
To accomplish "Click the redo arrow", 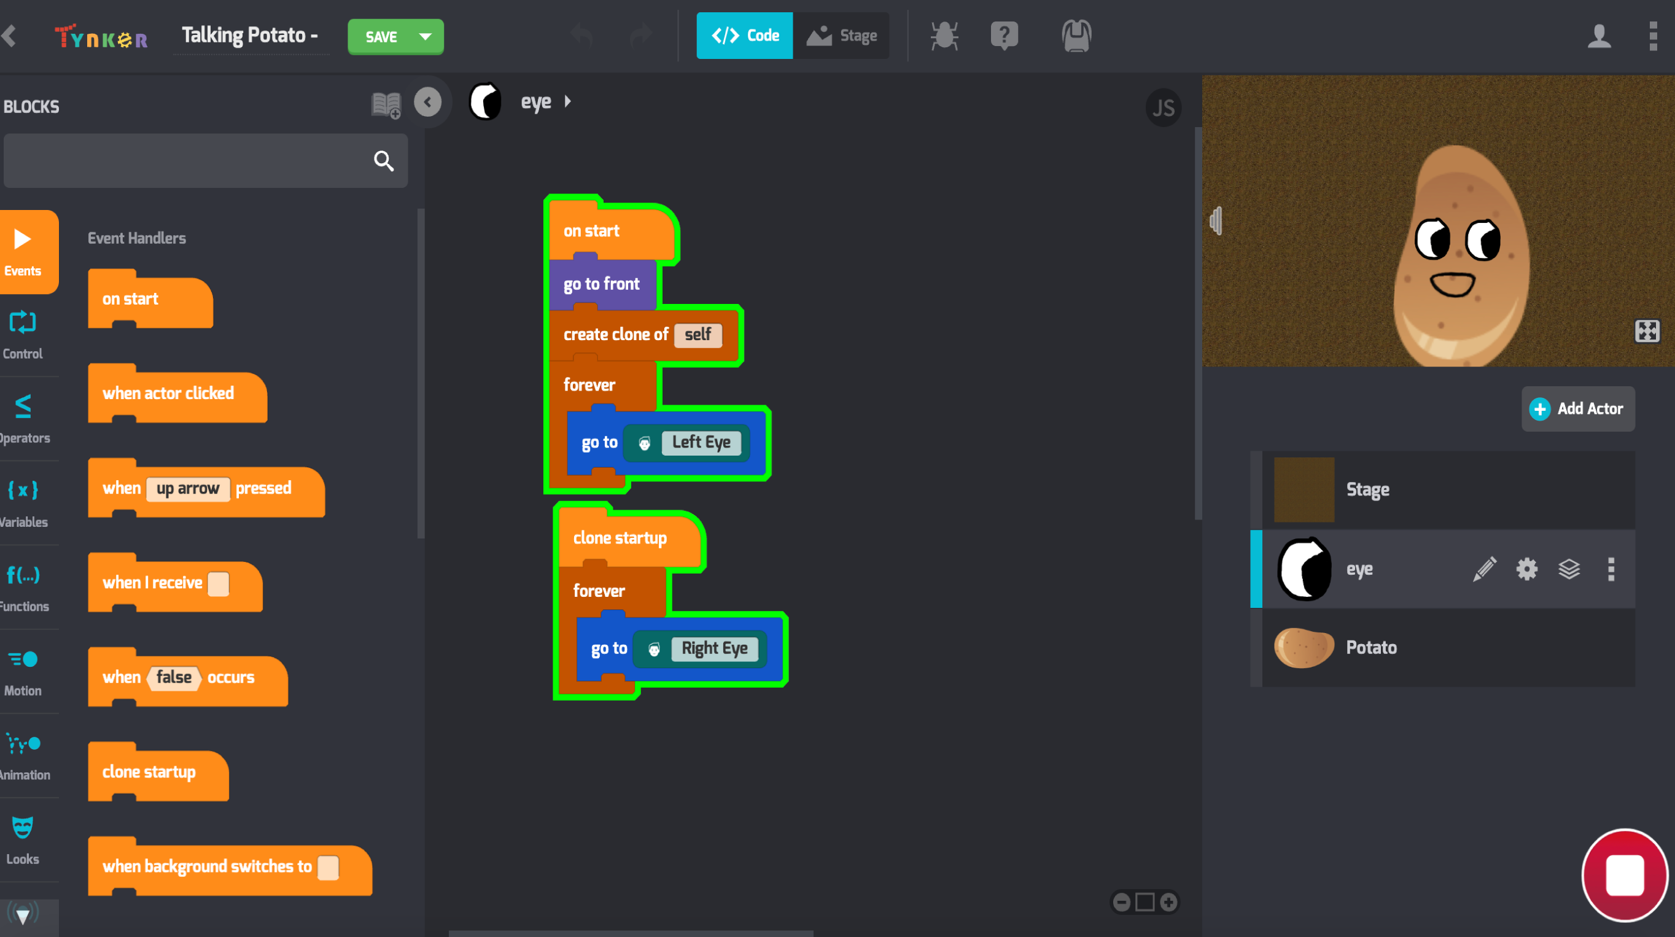I will click(640, 35).
